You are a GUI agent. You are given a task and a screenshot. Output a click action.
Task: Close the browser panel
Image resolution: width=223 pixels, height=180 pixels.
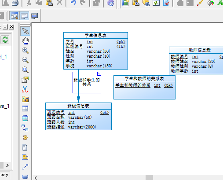pyautogui.click(x=11, y=27)
